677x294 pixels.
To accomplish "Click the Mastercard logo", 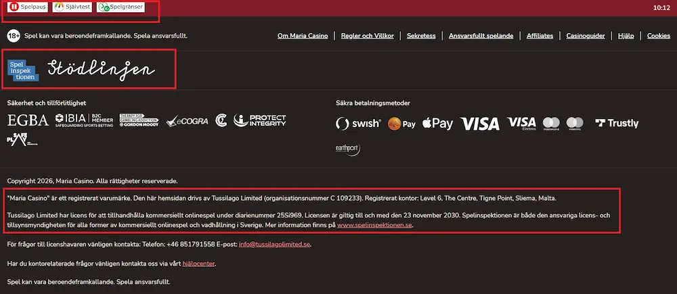I will pos(551,123).
